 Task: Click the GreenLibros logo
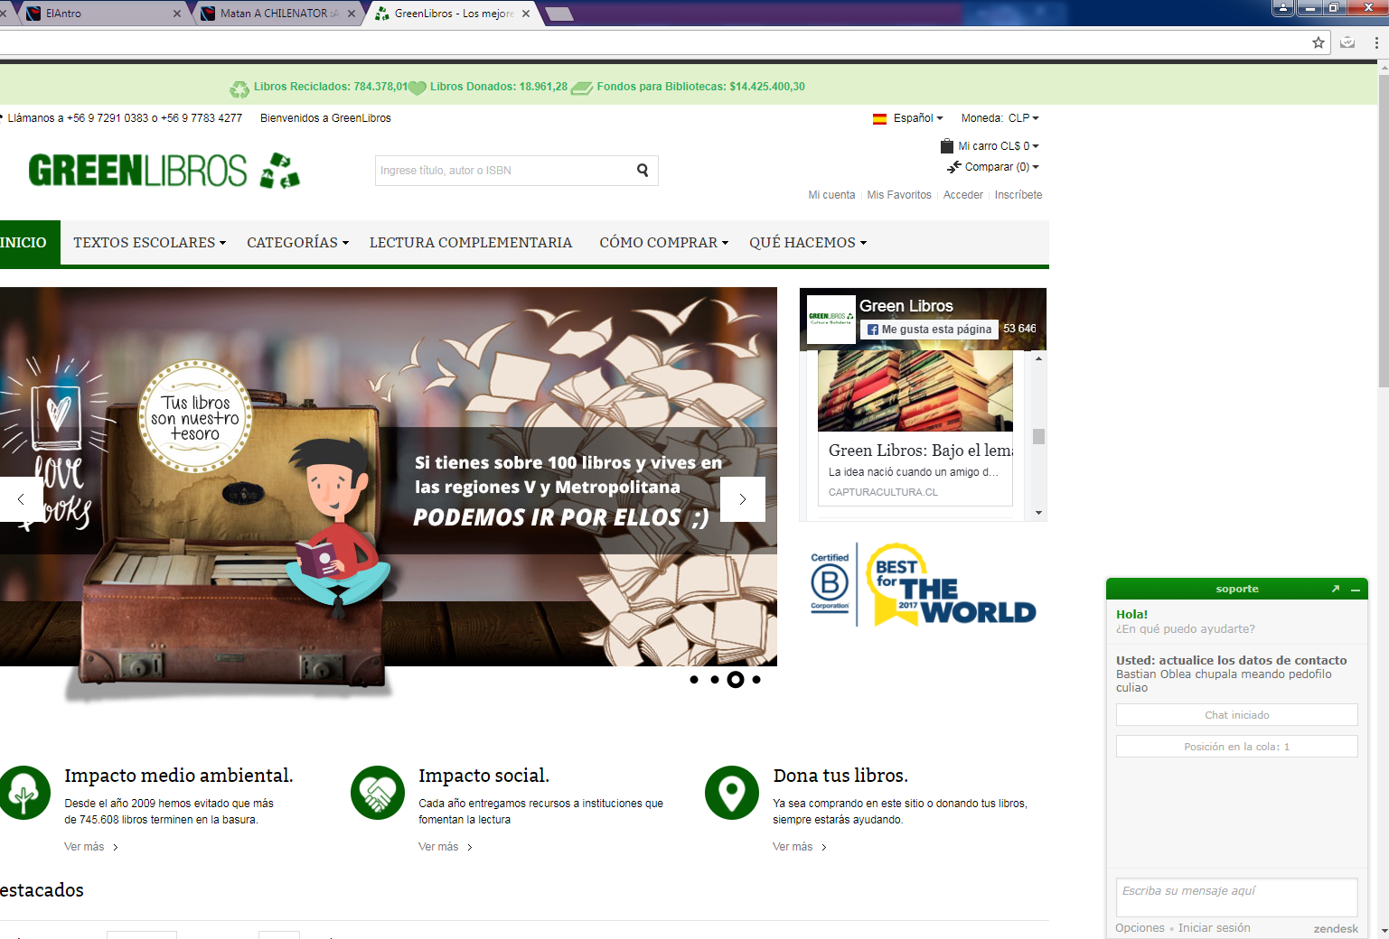pyautogui.click(x=164, y=171)
